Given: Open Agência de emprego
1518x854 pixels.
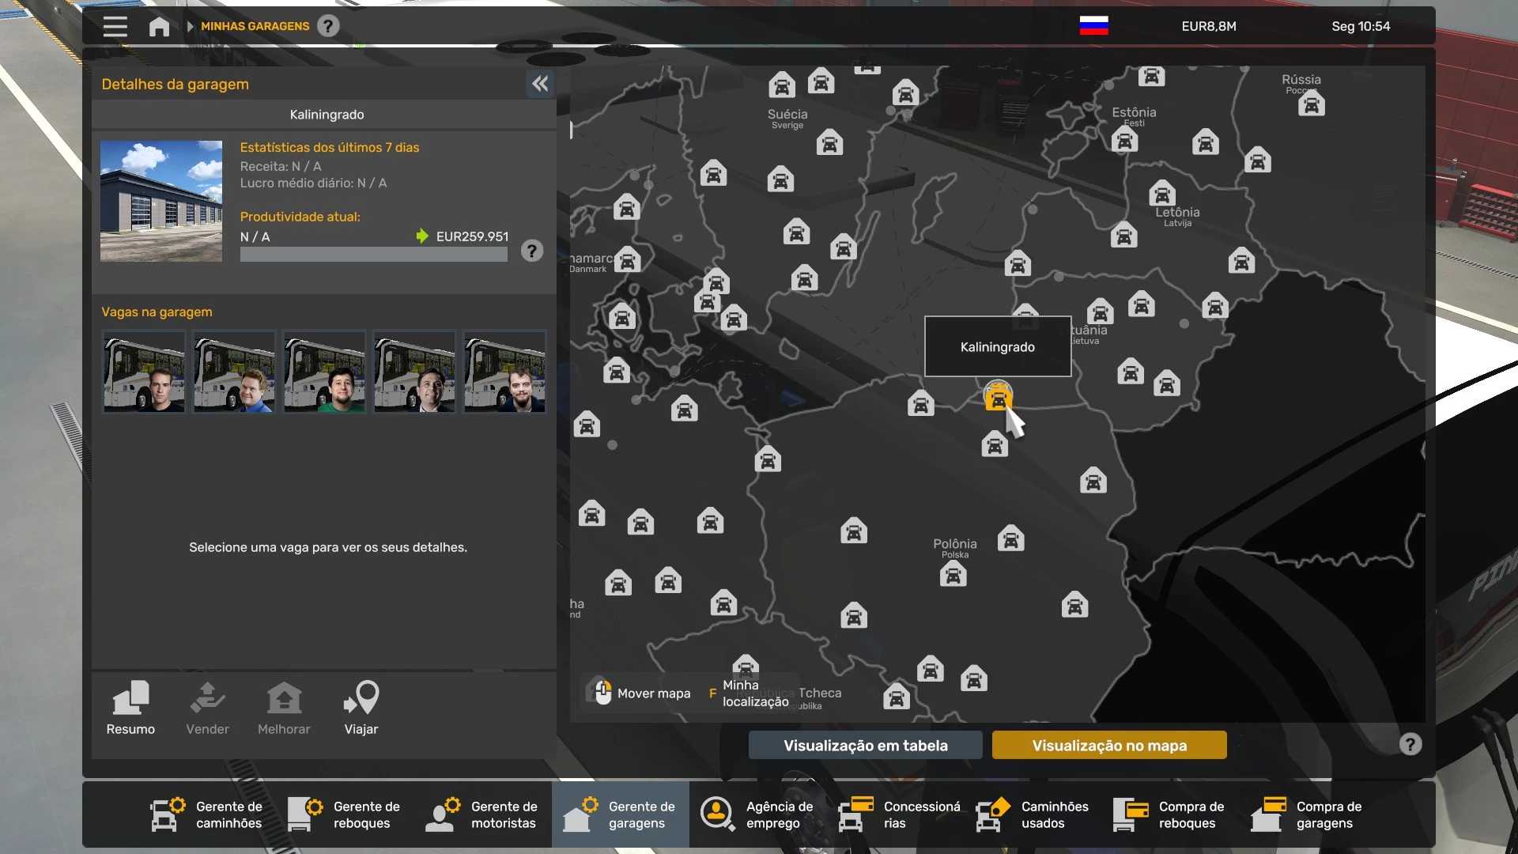Looking at the screenshot, I should 757,814.
